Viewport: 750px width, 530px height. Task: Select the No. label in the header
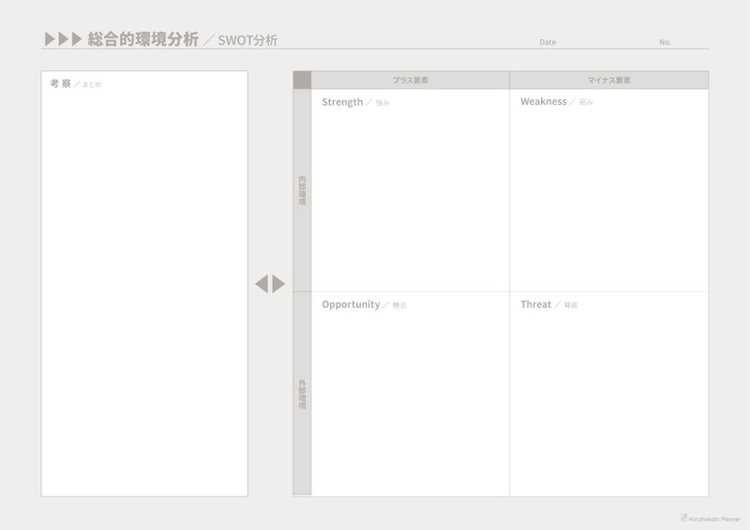coord(666,42)
